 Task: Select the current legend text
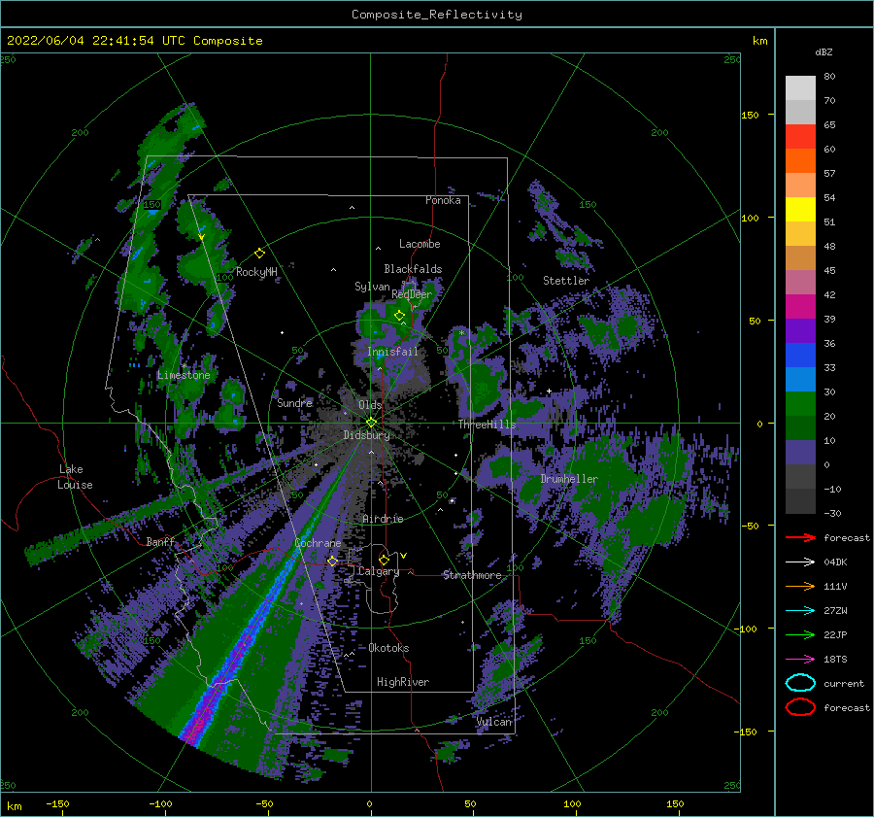(844, 684)
